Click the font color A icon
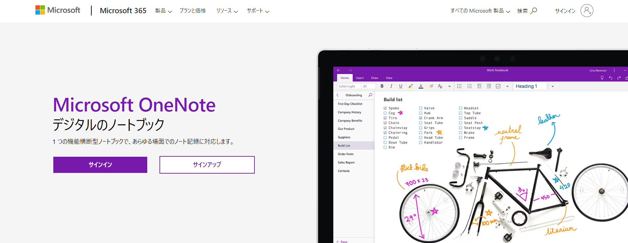Screen dimensions: 628x243 421,86
